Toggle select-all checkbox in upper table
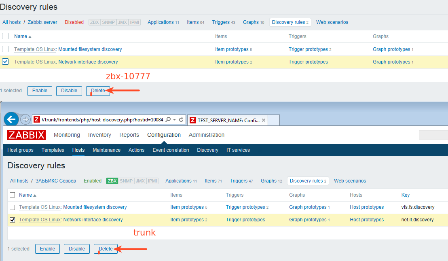The image size is (448, 261). tap(5, 36)
